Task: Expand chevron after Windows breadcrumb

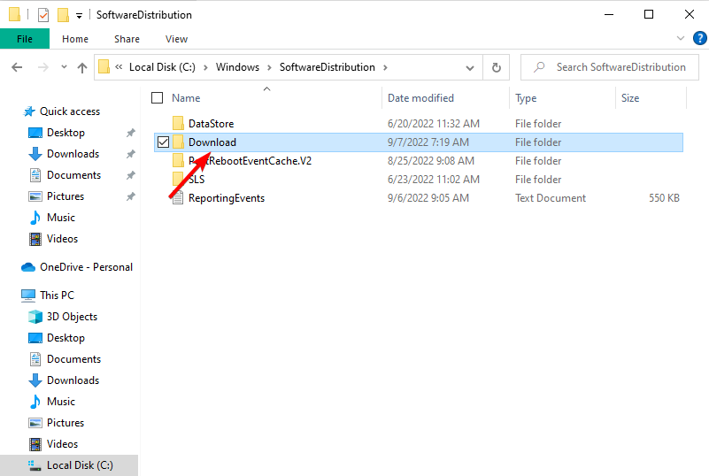Action: (x=269, y=67)
